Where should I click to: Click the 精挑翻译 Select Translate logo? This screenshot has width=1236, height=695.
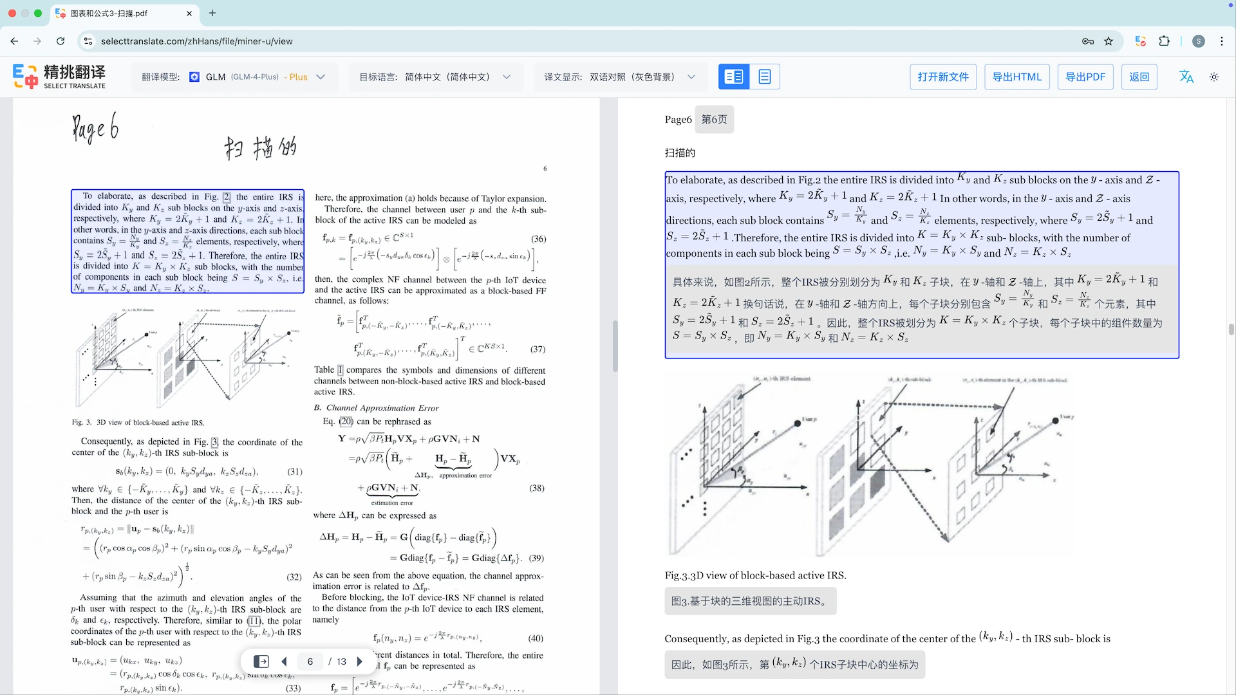pyautogui.click(x=59, y=77)
